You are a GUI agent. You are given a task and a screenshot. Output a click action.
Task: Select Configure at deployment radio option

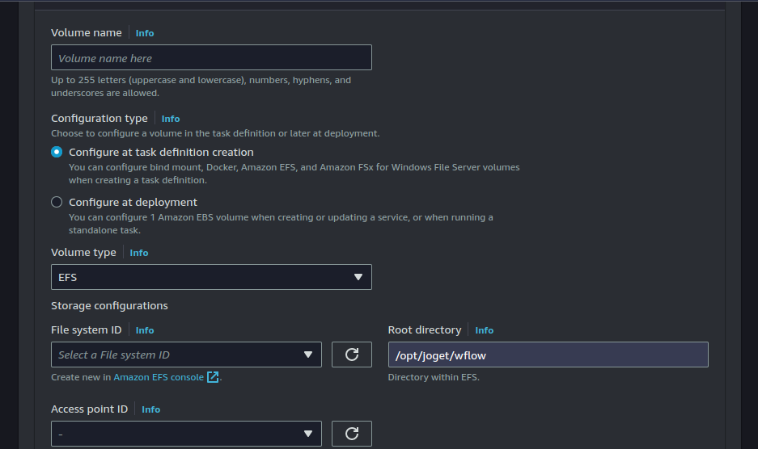click(57, 202)
